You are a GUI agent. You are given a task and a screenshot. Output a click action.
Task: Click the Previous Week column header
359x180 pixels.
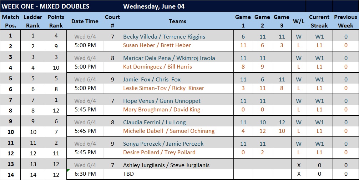click(345, 21)
